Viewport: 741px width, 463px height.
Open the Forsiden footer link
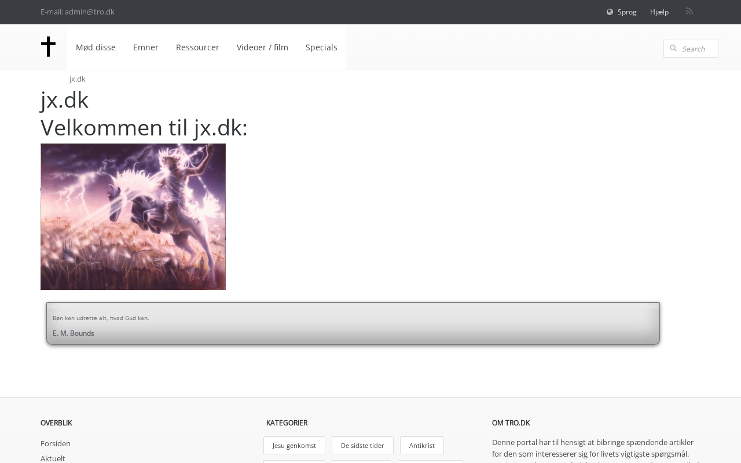(x=56, y=443)
